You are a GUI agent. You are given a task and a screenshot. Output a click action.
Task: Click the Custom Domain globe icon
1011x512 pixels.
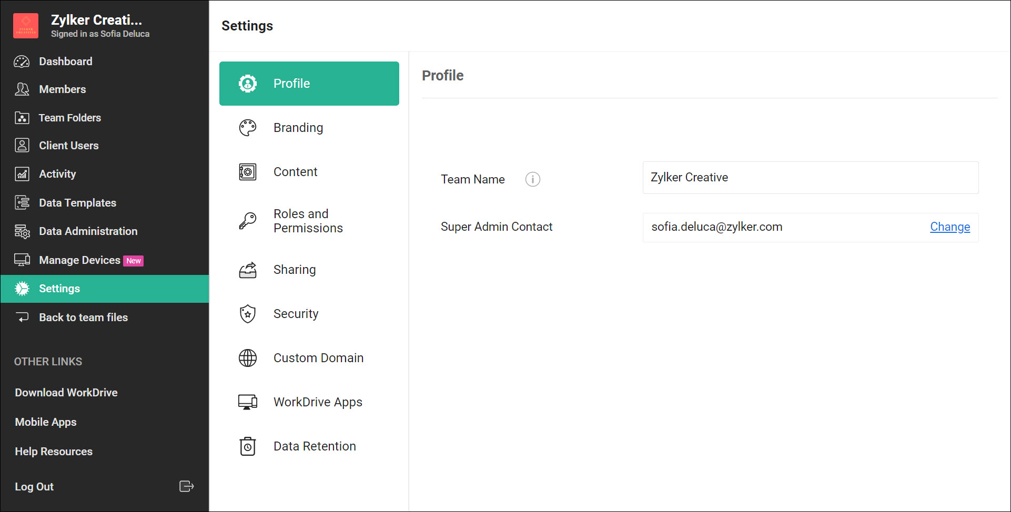coord(247,358)
